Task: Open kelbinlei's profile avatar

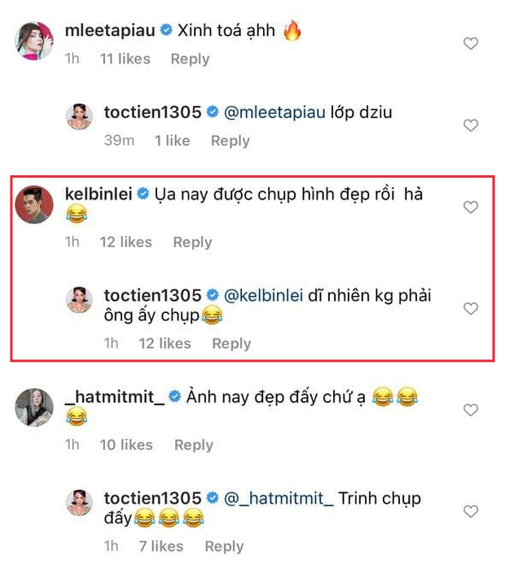Action: click(x=35, y=204)
